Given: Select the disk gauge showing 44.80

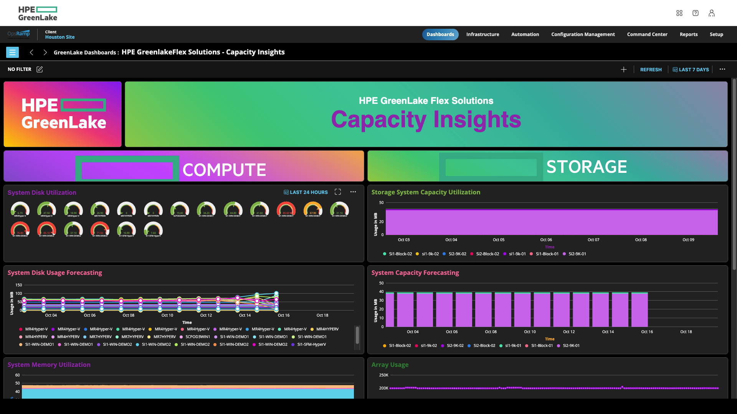Looking at the screenshot, I should (233, 210).
